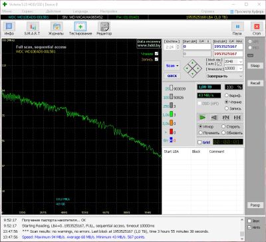Open the Сервис menu
The width and height of the screenshot is (266, 242).
(27, 11)
